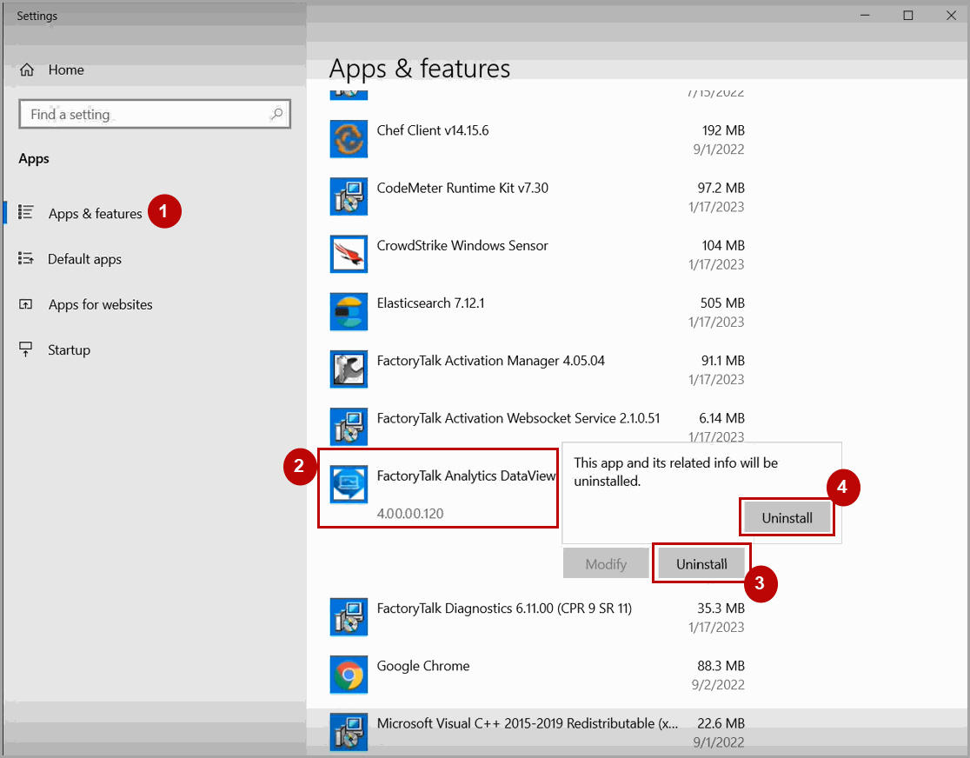Click version number 4.00.00.120
This screenshot has height=758, width=970.
410,514
